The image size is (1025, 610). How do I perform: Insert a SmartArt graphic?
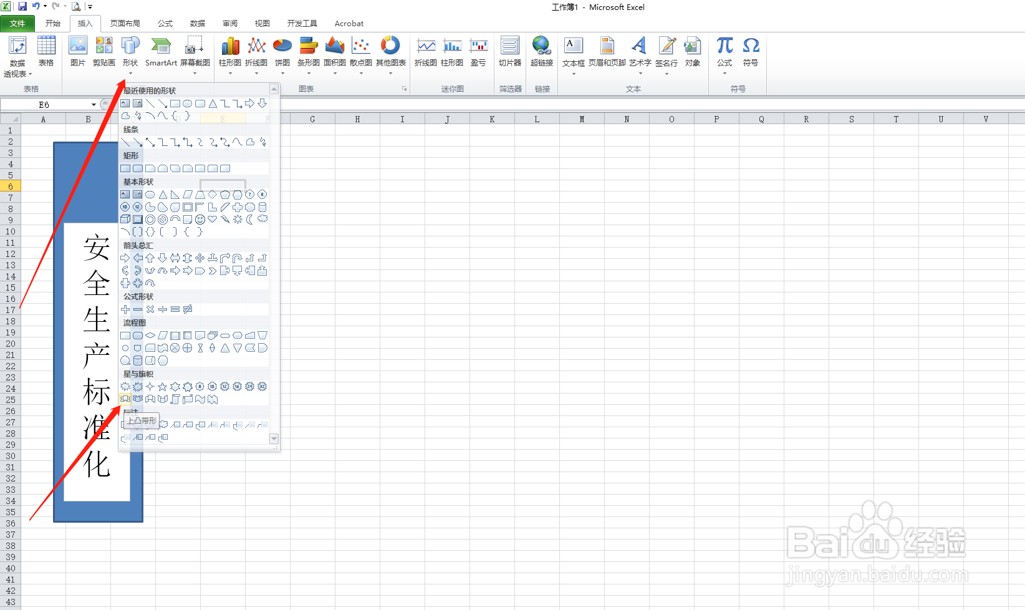[161, 52]
